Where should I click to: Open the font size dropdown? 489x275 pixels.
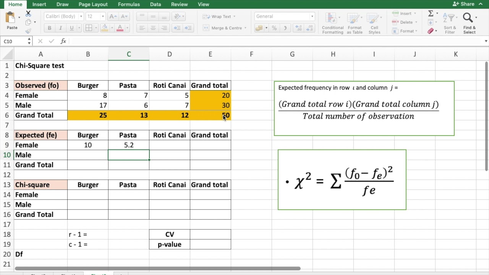103,16
